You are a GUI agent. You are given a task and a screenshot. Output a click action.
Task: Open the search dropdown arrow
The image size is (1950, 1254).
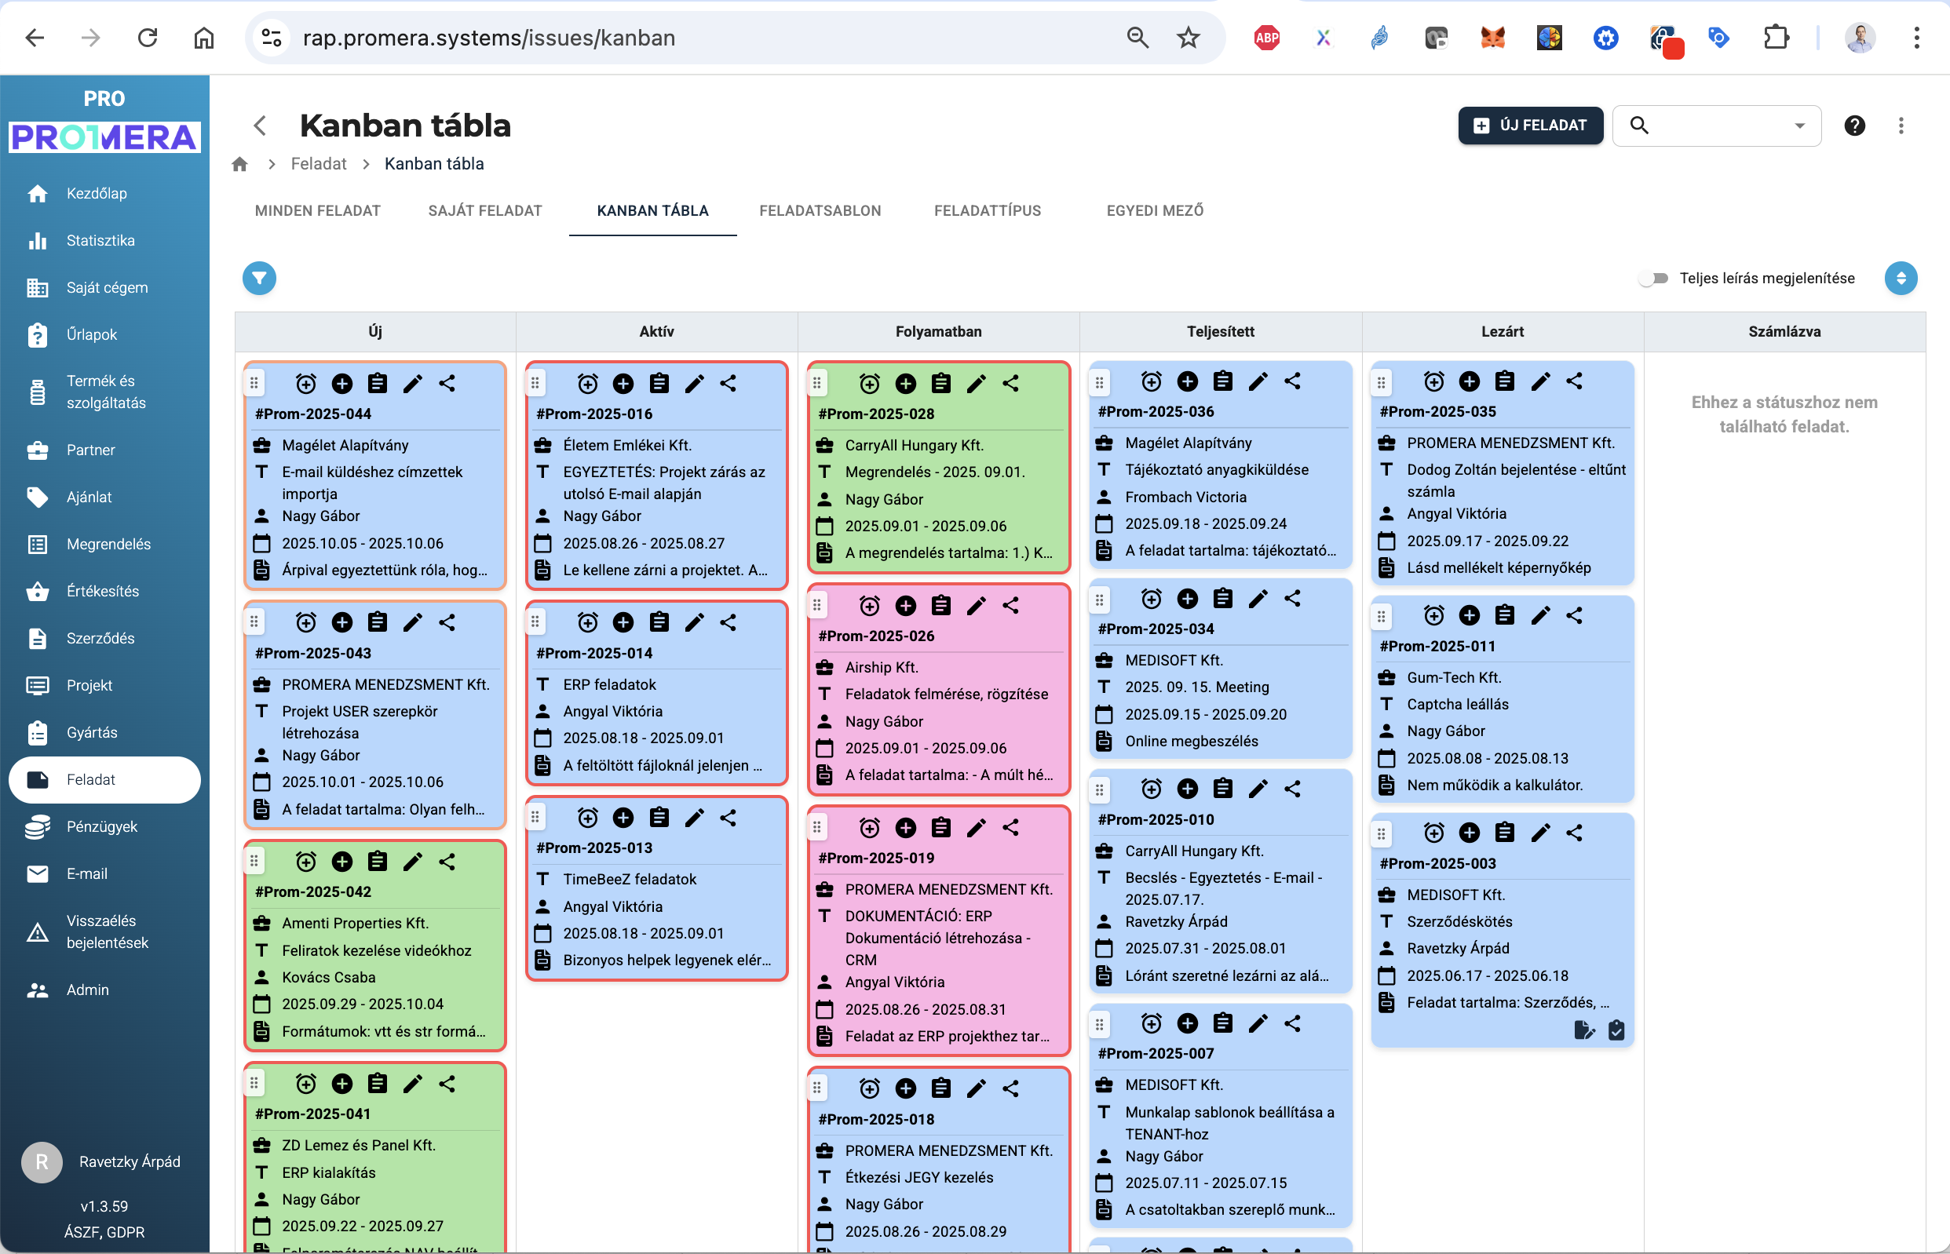[1801, 126]
